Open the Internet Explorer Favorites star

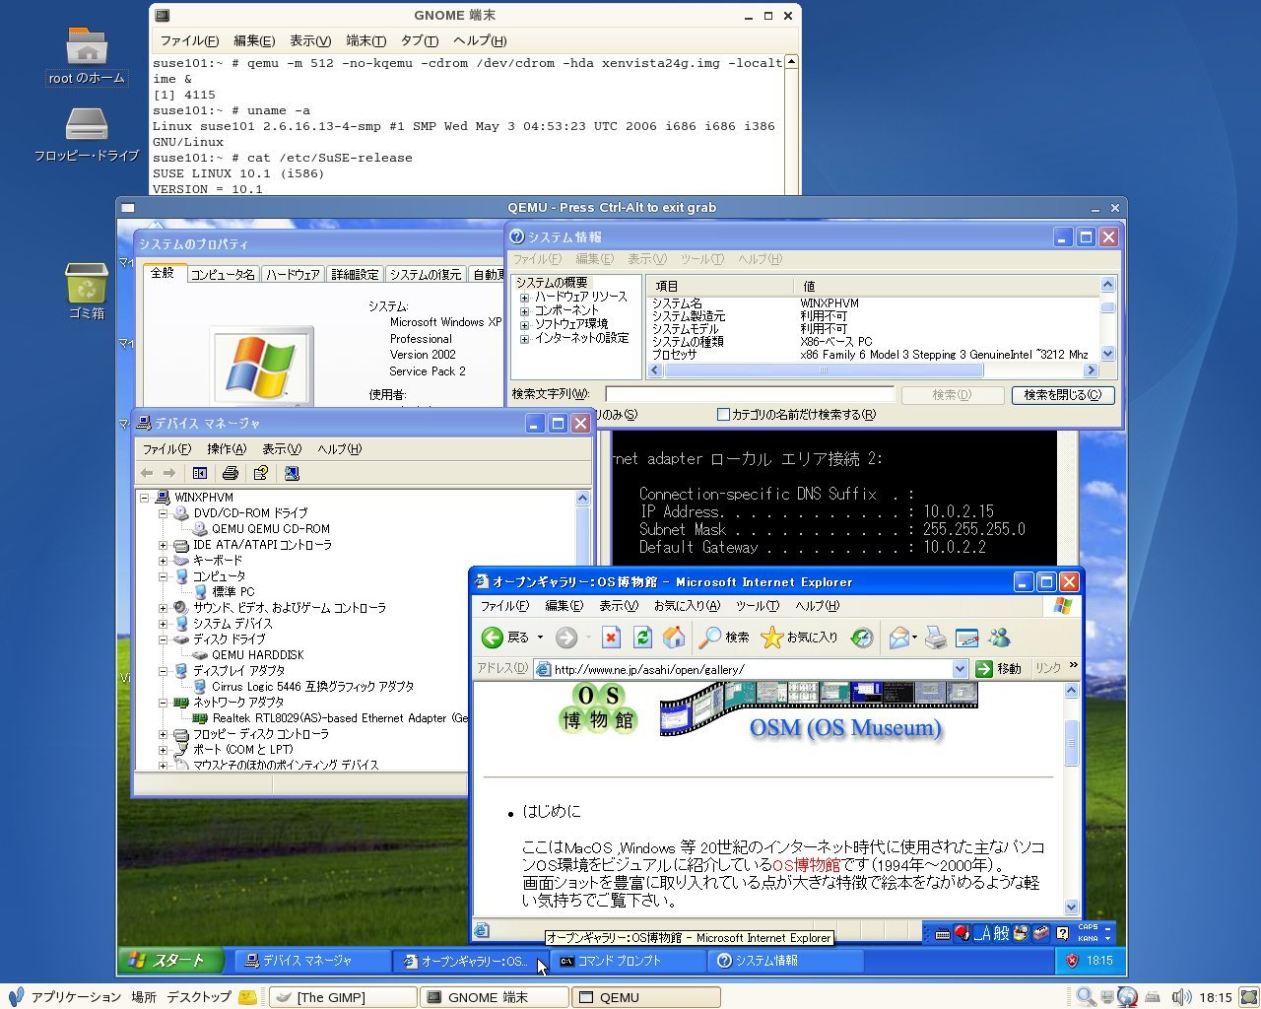771,638
